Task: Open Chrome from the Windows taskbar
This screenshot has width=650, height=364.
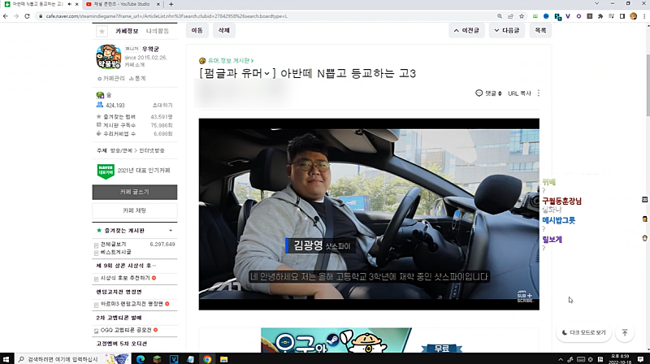Action: [207, 358]
